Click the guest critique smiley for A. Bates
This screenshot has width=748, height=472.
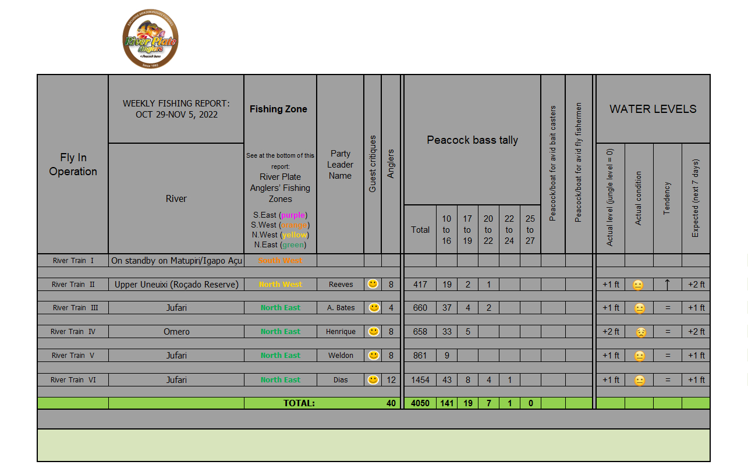373,307
